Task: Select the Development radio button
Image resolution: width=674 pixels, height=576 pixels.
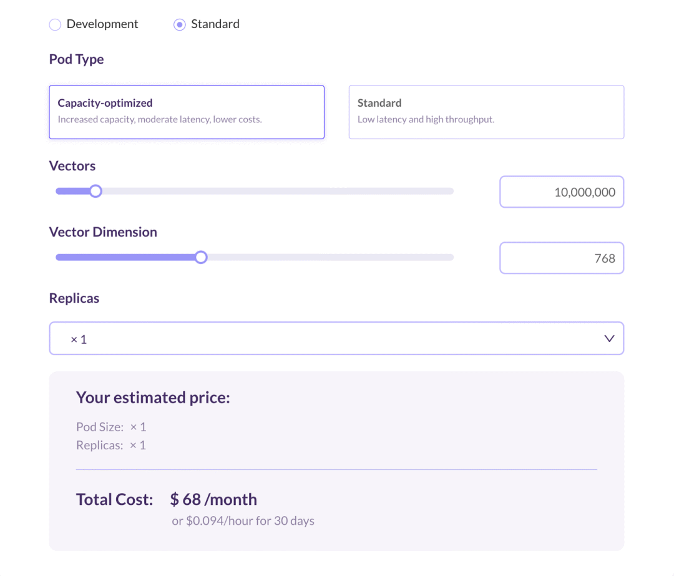Action: click(55, 25)
